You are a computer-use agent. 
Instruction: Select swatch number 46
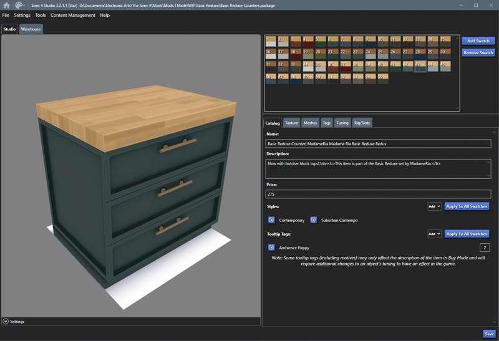pyautogui.click(x=271, y=79)
